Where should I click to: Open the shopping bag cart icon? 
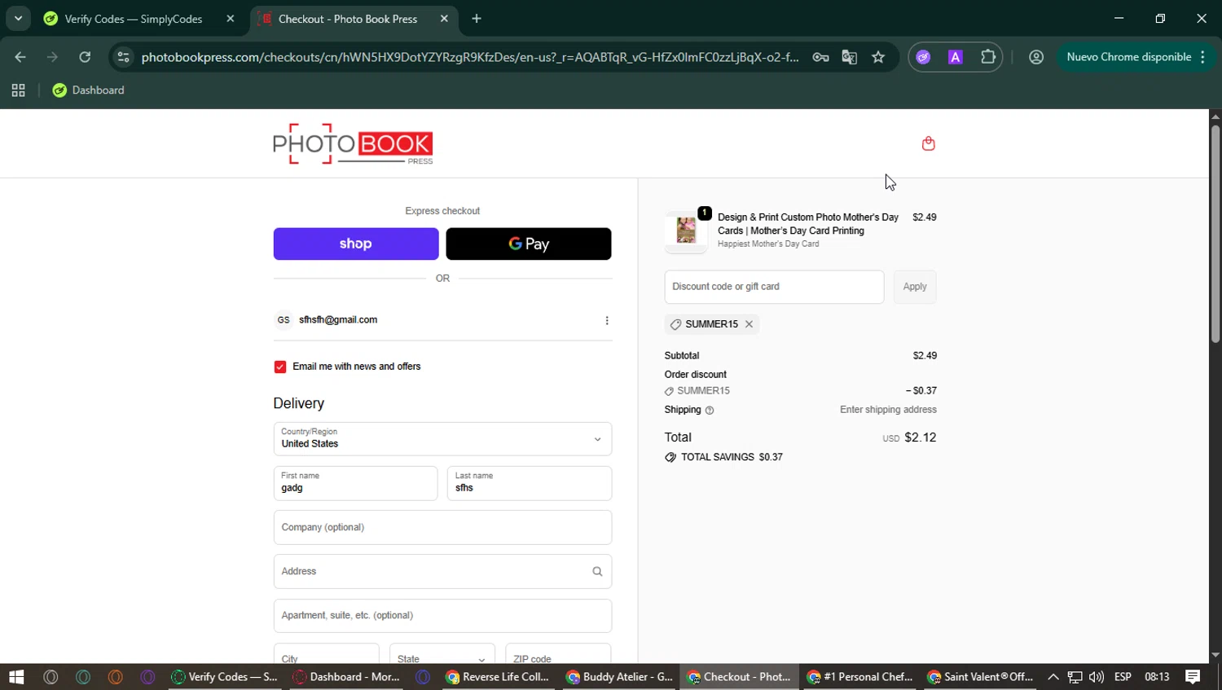pos(928,143)
